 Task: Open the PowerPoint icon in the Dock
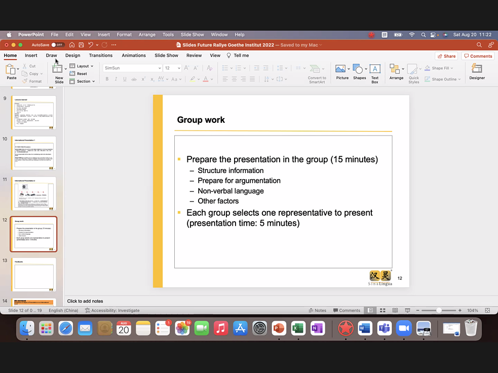click(x=279, y=328)
